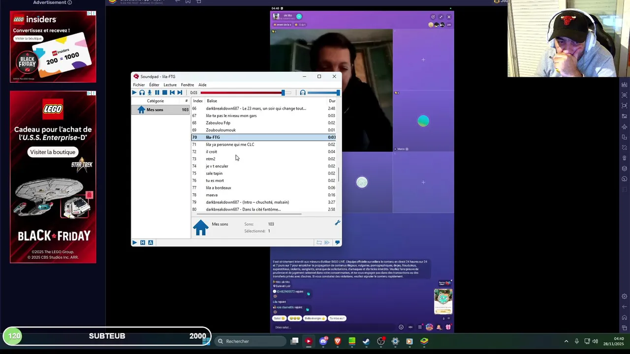The width and height of the screenshot is (630, 354).
Task: Click the 'Belle énergie' quick reply chip
Action: [314, 318]
